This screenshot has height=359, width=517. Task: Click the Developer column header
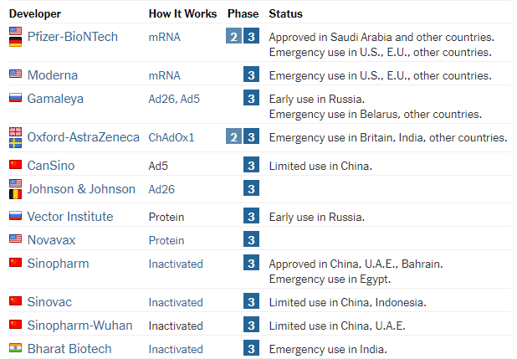point(35,14)
